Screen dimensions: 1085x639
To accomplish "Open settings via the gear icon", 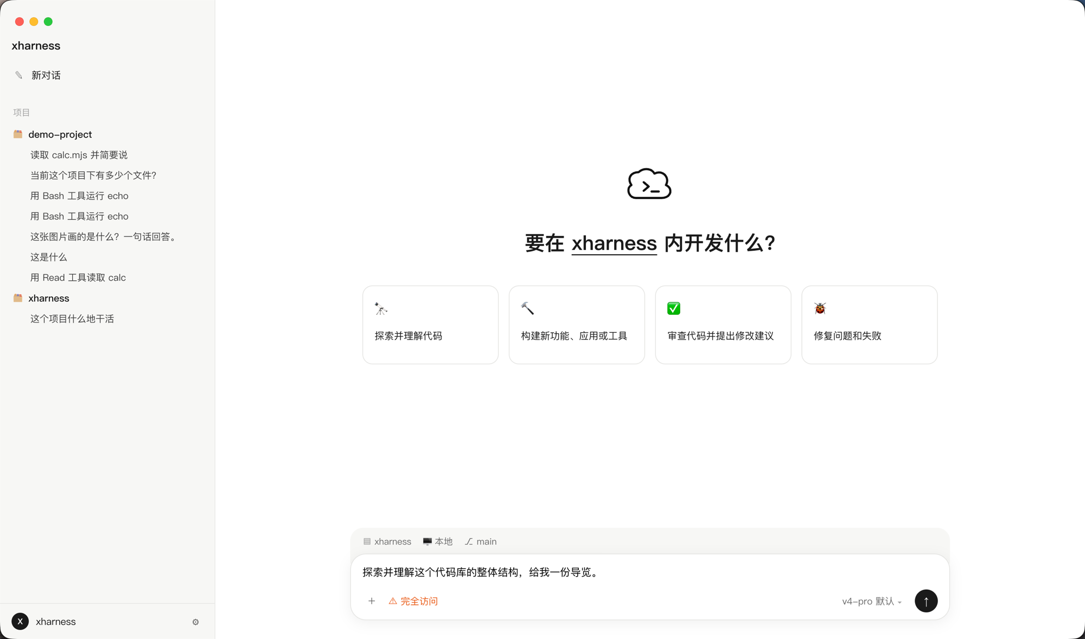I will coord(195,622).
